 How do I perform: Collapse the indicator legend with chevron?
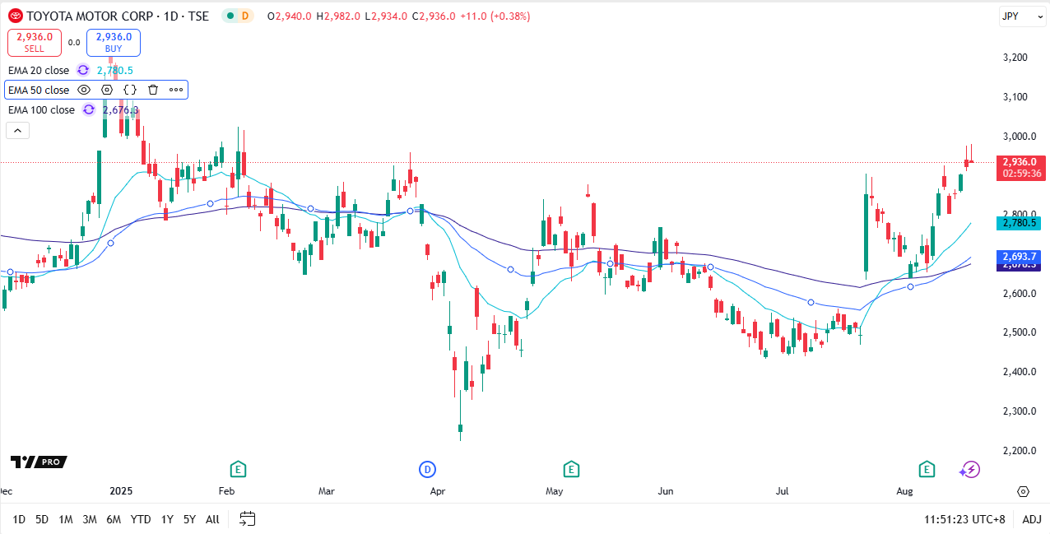pyautogui.click(x=17, y=130)
